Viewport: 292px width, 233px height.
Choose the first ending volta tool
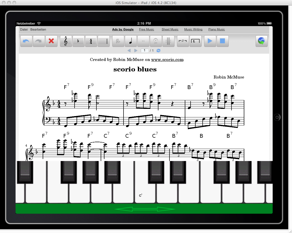196,41
